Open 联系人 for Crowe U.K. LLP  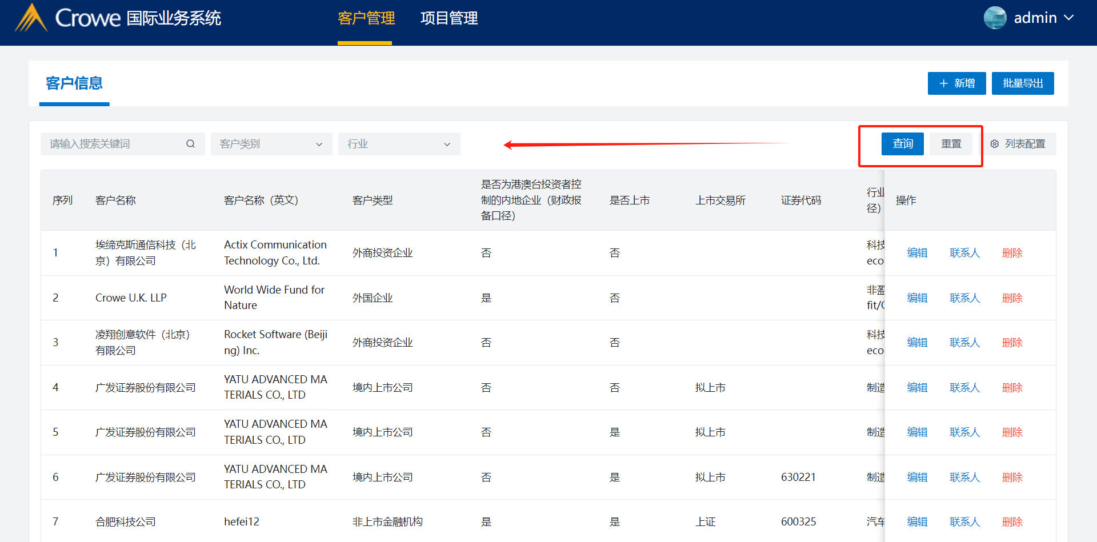(964, 298)
